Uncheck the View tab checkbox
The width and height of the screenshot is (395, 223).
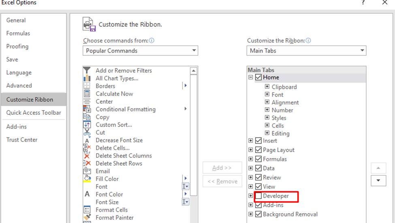tap(258, 187)
